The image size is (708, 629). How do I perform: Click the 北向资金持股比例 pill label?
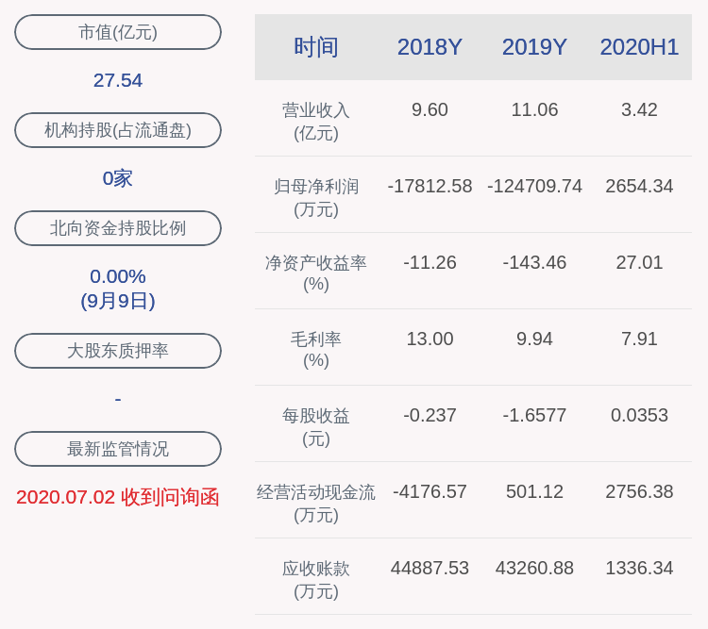118,228
